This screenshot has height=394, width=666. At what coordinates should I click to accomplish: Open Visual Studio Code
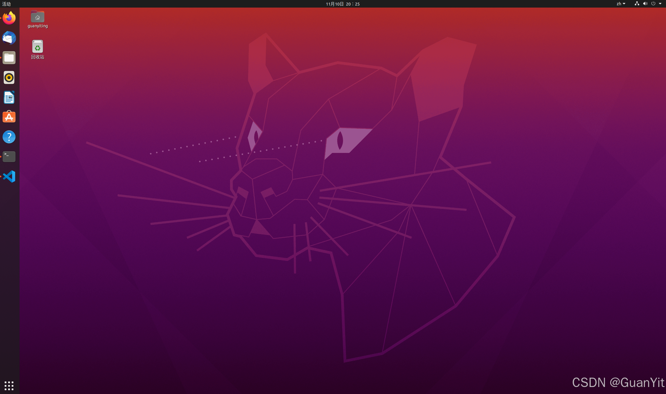tap(9, 176)
